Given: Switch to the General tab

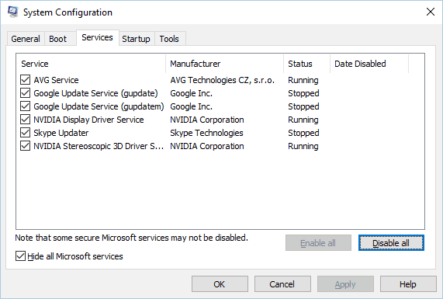Looking at the screenshot, I should pos(26,39).
